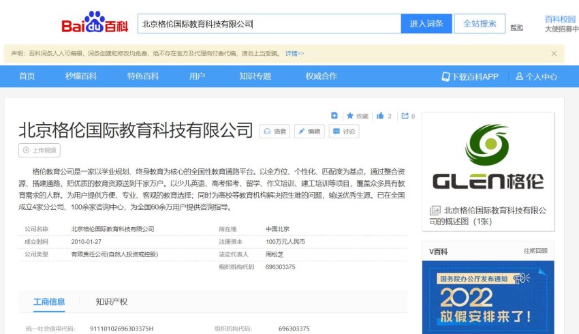The image size is (579, 334).
Task: Click the 上传视频 button
Action: tap(40, 150)
